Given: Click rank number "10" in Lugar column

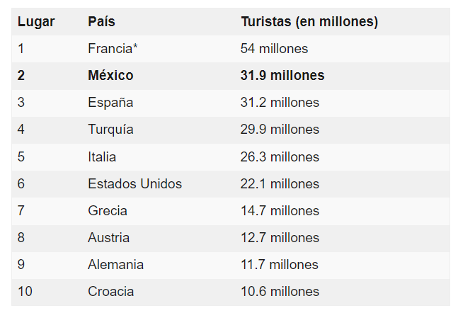Looking at the screenshot, I should tap(25, 291).
